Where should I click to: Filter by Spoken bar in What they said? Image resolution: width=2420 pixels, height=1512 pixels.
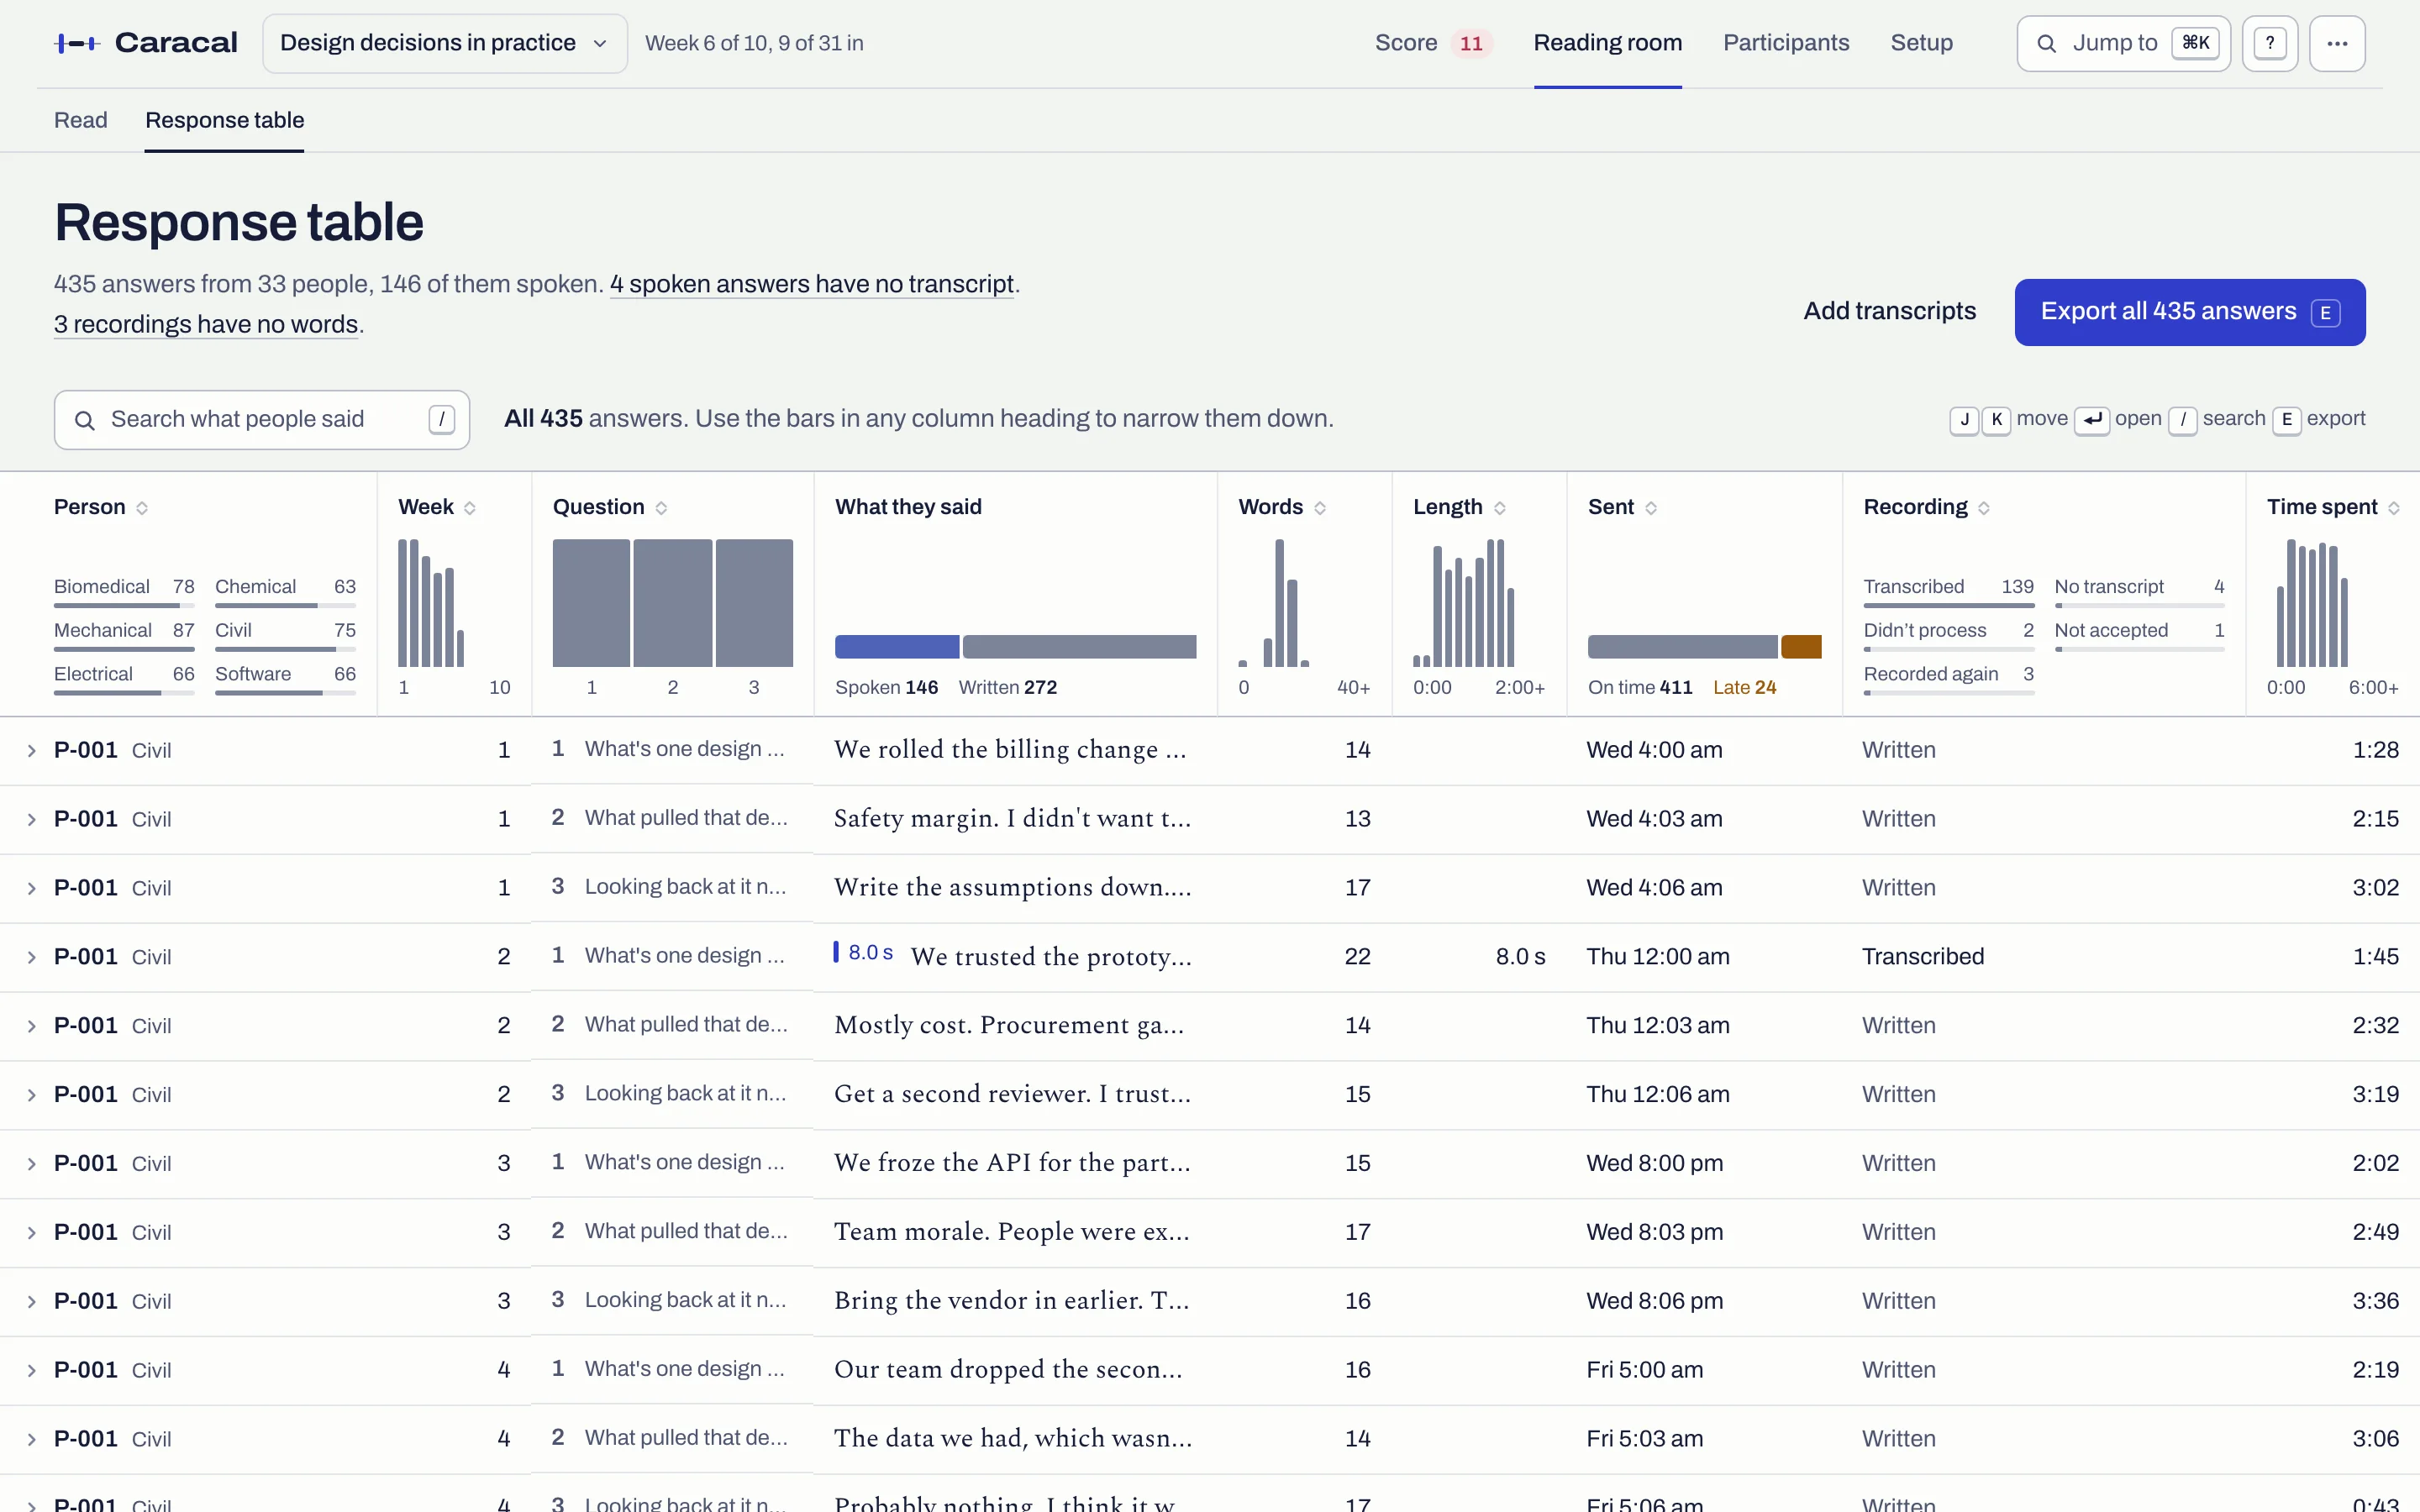click(897, 646)
